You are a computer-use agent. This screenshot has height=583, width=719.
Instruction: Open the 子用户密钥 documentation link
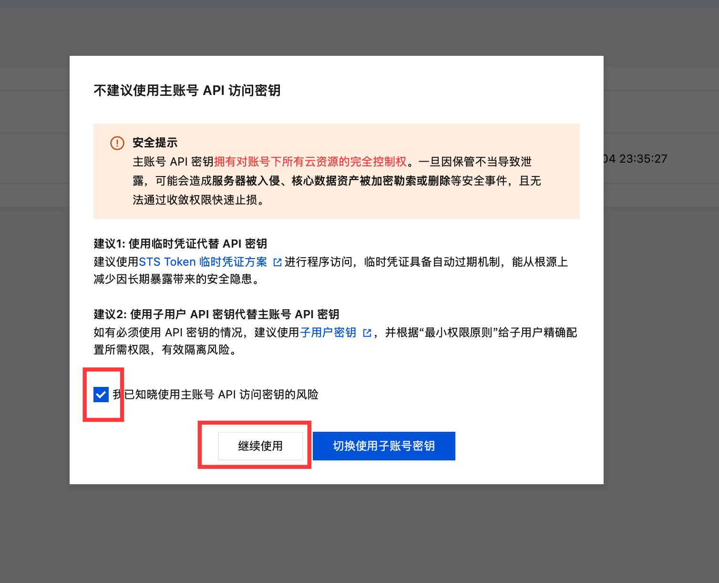coord(329,333)
